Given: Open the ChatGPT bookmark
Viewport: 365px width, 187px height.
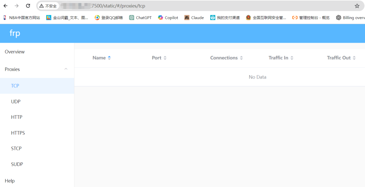Looking at the screenshot, I should point(140,17).
